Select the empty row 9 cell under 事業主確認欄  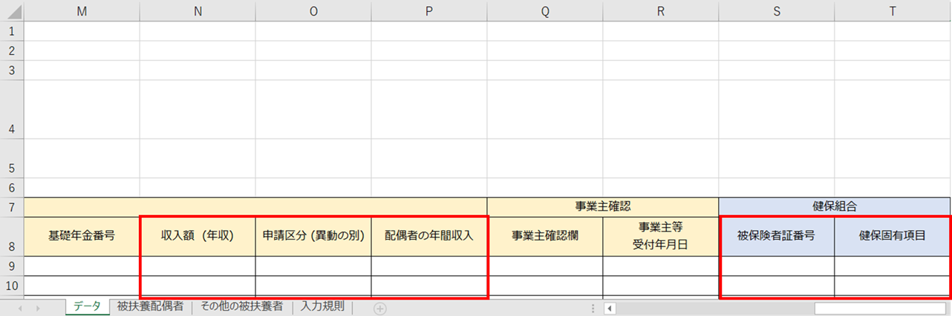click(x=545, y=266)
